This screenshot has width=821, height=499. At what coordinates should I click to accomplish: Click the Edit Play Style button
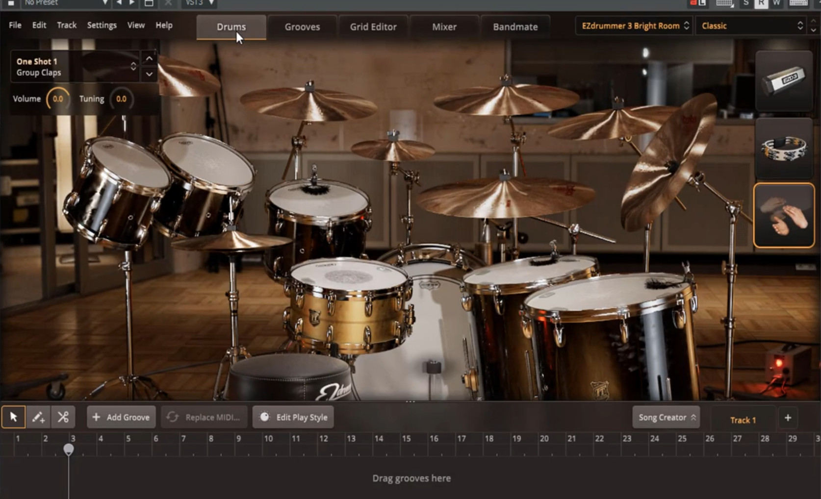tap(293, 417)
